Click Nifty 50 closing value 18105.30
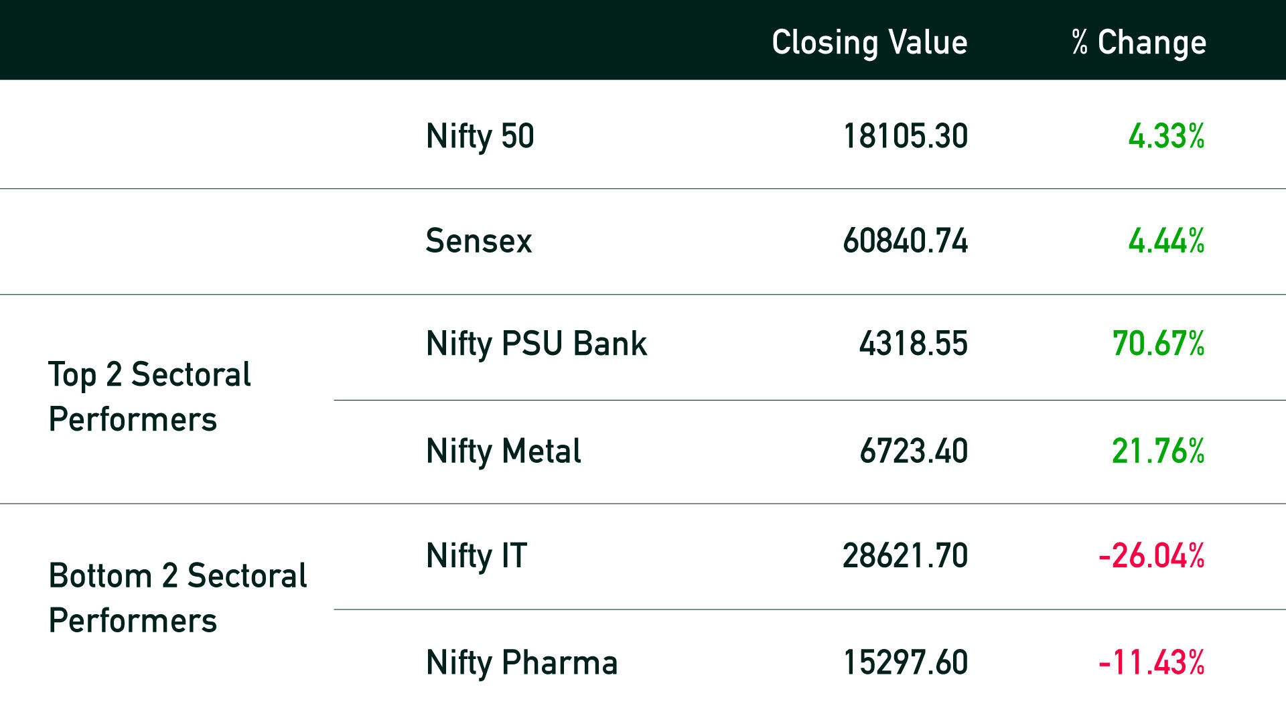 point(906,136)
